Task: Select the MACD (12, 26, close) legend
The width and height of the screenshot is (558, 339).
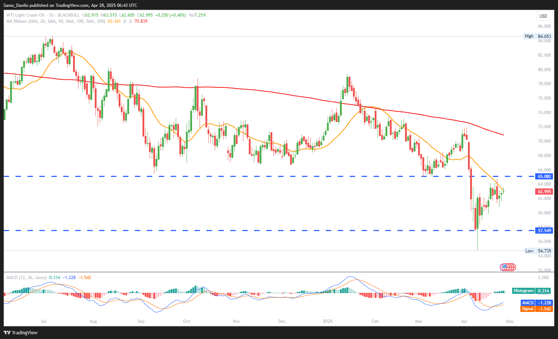Action: pos(26,278)
